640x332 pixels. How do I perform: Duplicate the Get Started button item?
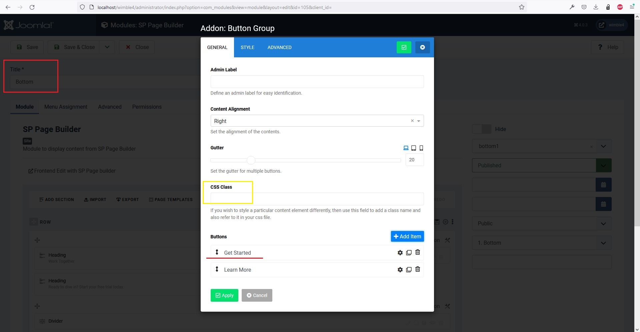[409, 253]
